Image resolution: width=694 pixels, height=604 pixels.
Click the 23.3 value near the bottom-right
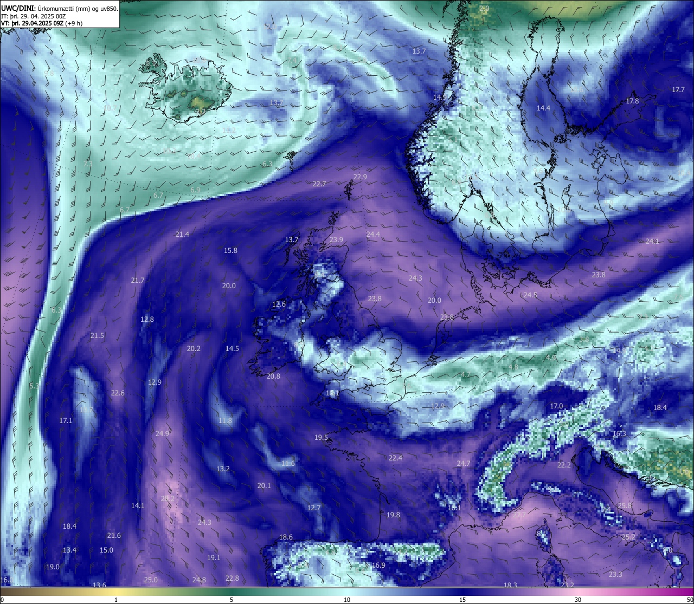click(x=615, y=575)
